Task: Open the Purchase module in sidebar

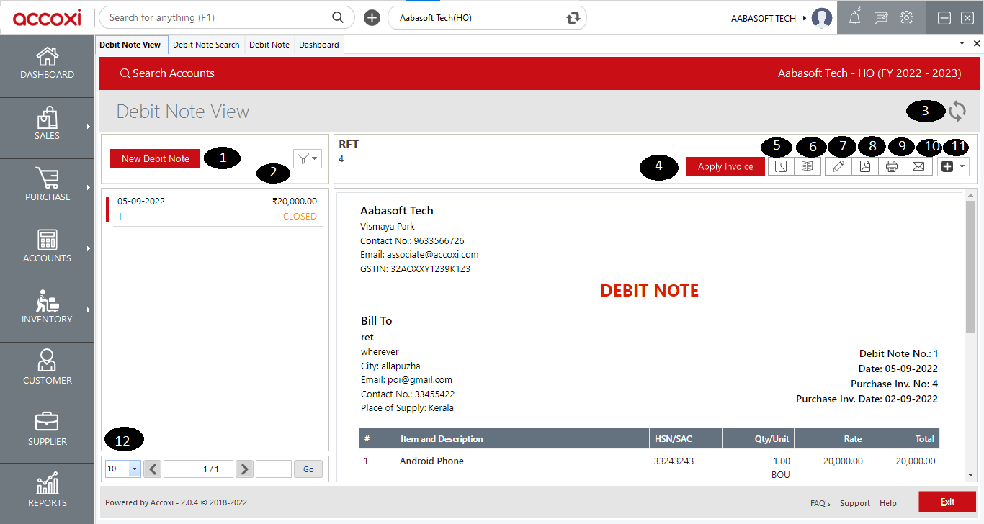Action: (x=47, y=186)
